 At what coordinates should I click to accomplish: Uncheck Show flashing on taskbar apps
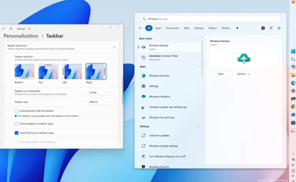coord(17,133)
